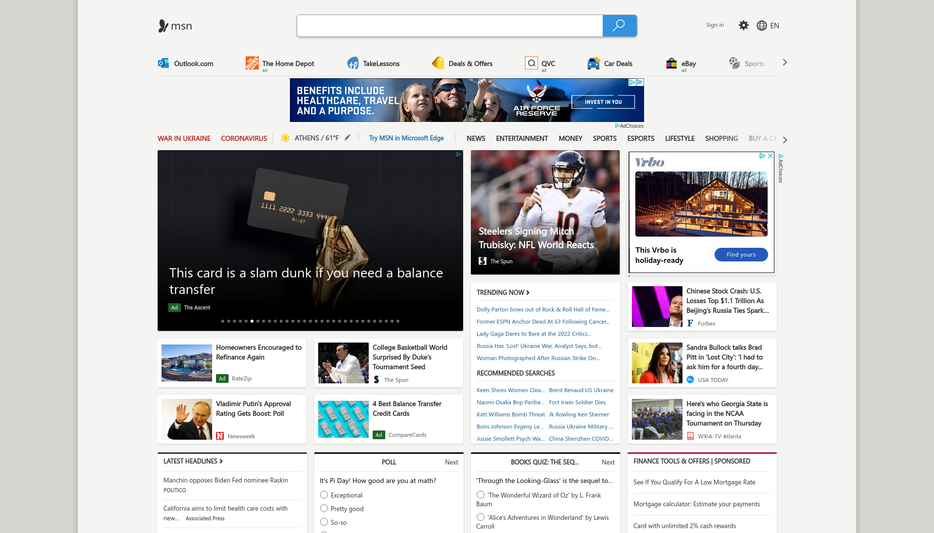Choose 'Alice's Adventures in Wonderland' answer

click(x=481, y=517)
